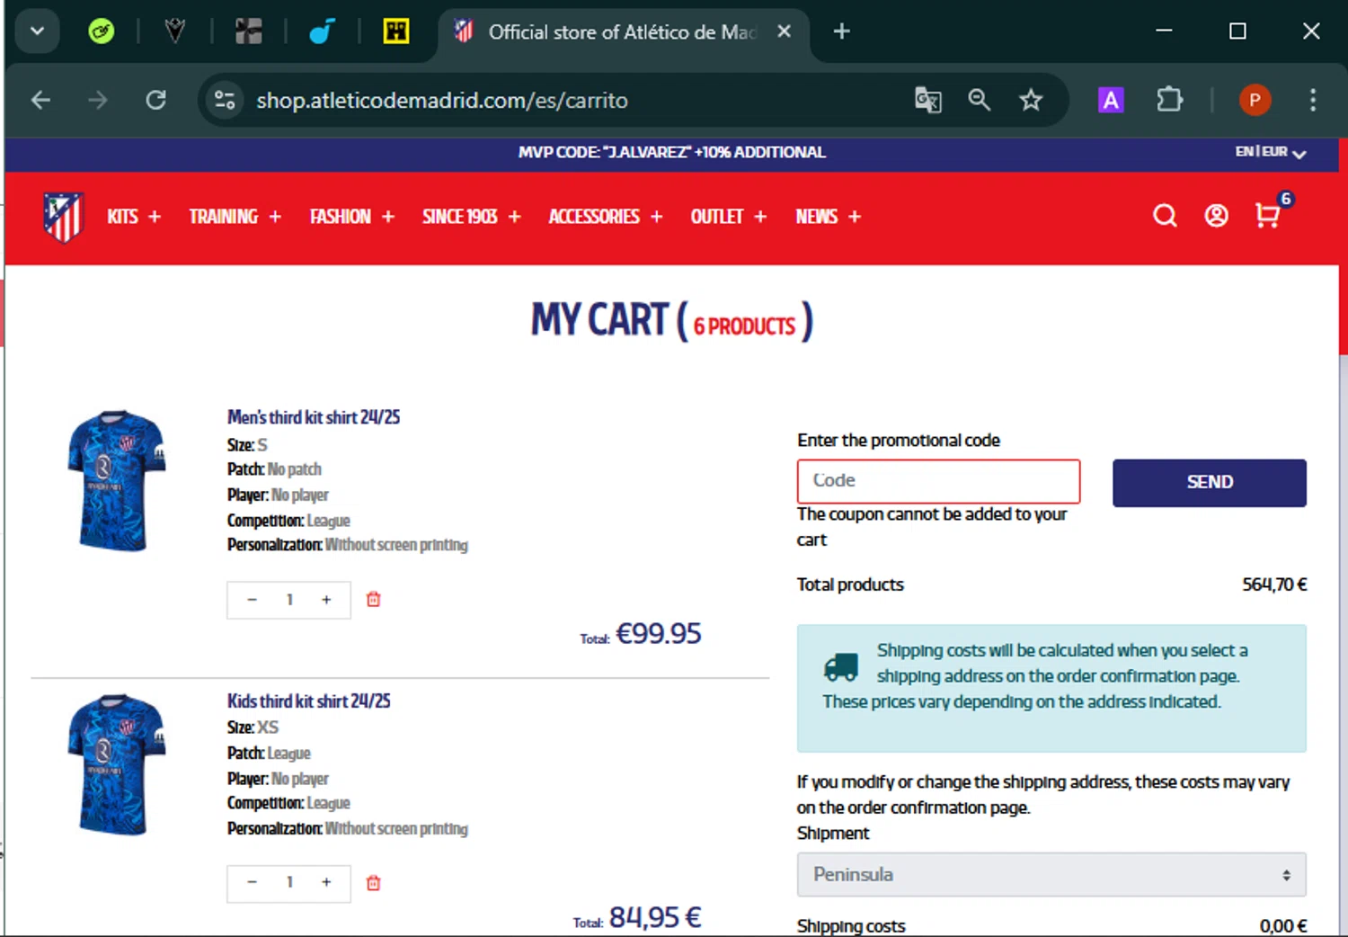Switch to the yellow pinned tab
Screen dimensions: 1348x937
coord(395,32)
